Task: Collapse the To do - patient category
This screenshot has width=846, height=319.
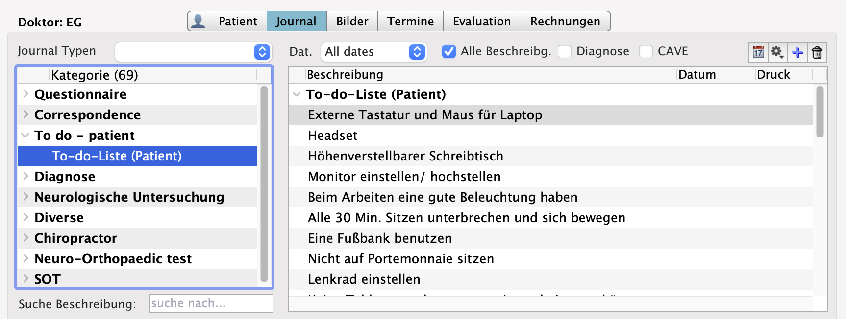Action: 25,136
